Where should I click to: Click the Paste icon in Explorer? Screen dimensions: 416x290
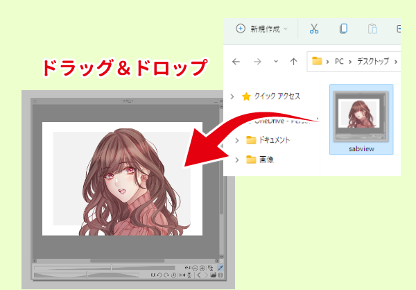(x=372, y=28)
